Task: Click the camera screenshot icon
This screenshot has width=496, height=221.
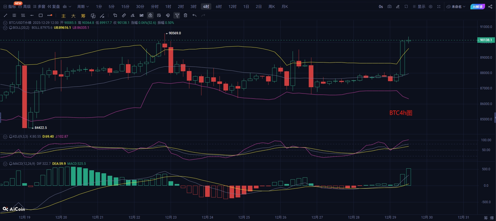Action: [x=389, y=7]
